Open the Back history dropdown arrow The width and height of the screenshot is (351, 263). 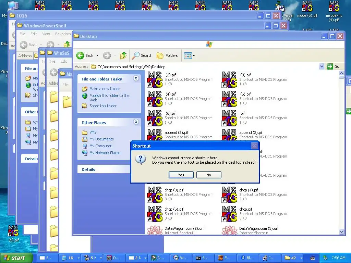click(x=97, y=55)
